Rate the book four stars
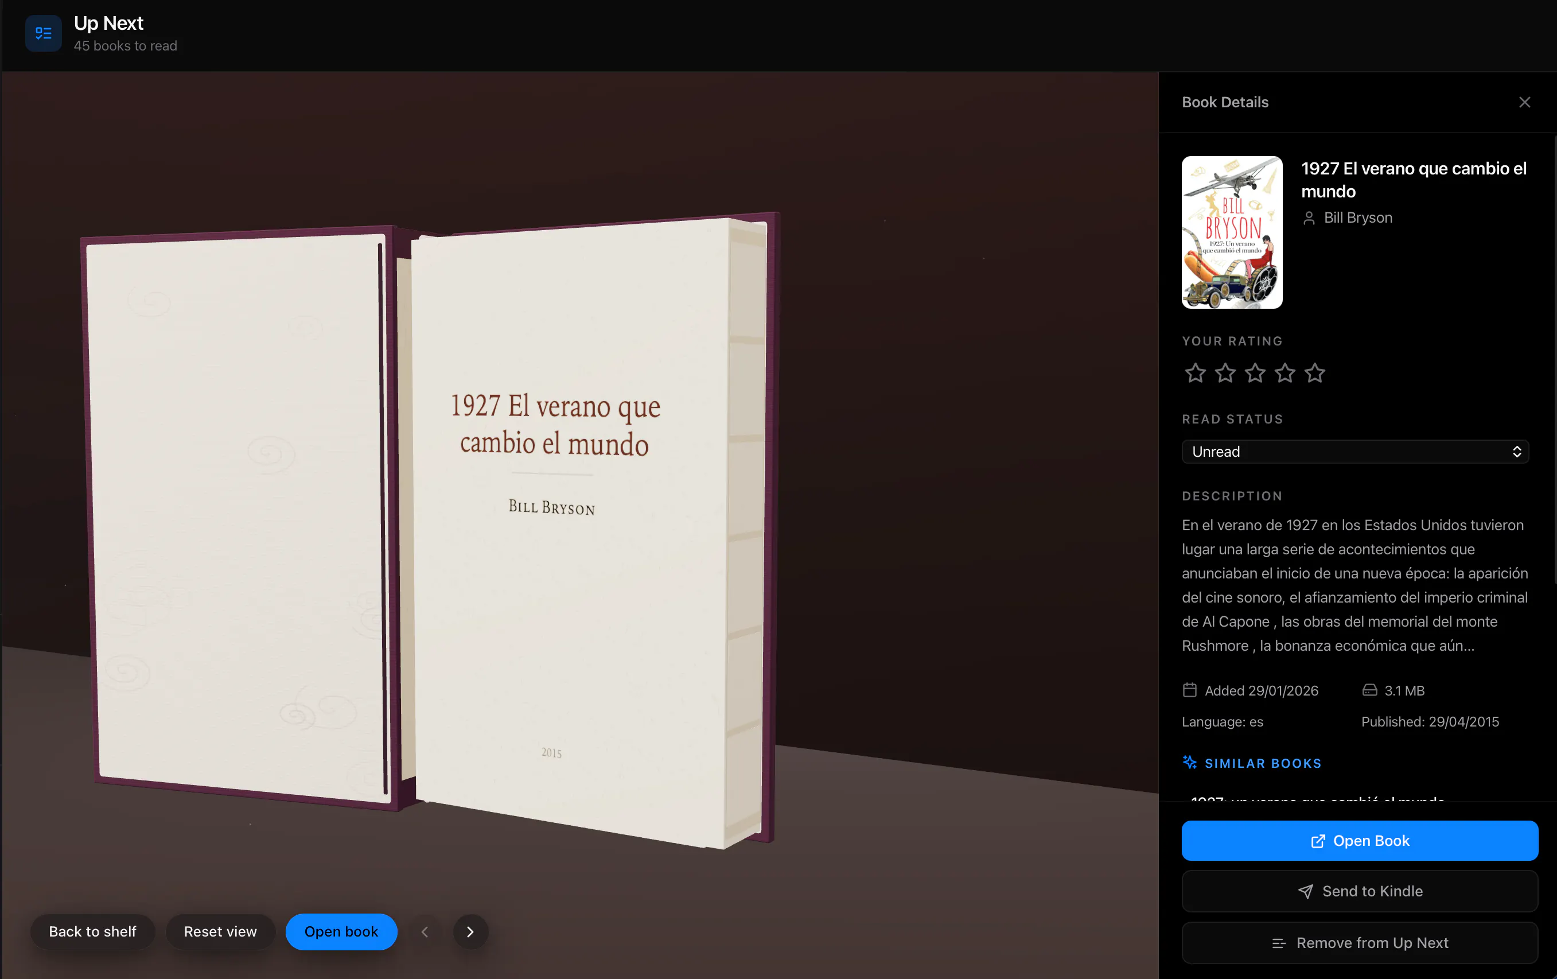 [1285, 373]
